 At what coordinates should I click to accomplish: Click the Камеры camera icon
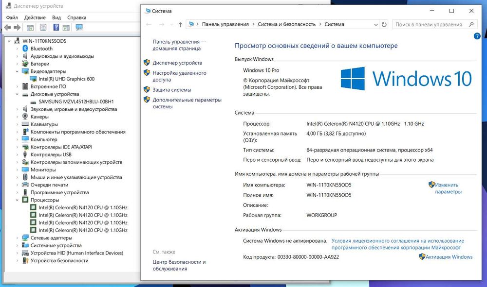[x=25, y=117]
